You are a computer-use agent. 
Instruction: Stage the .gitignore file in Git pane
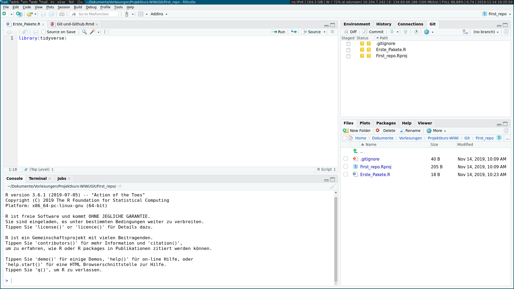click(x=348, y=44)
